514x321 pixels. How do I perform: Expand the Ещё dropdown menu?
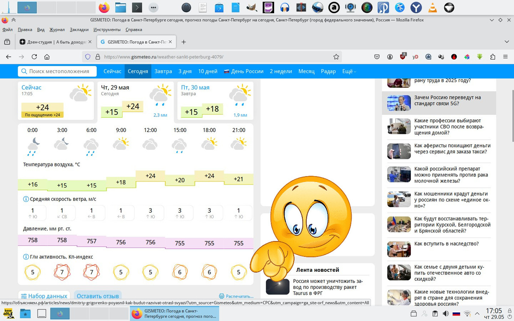349,71
